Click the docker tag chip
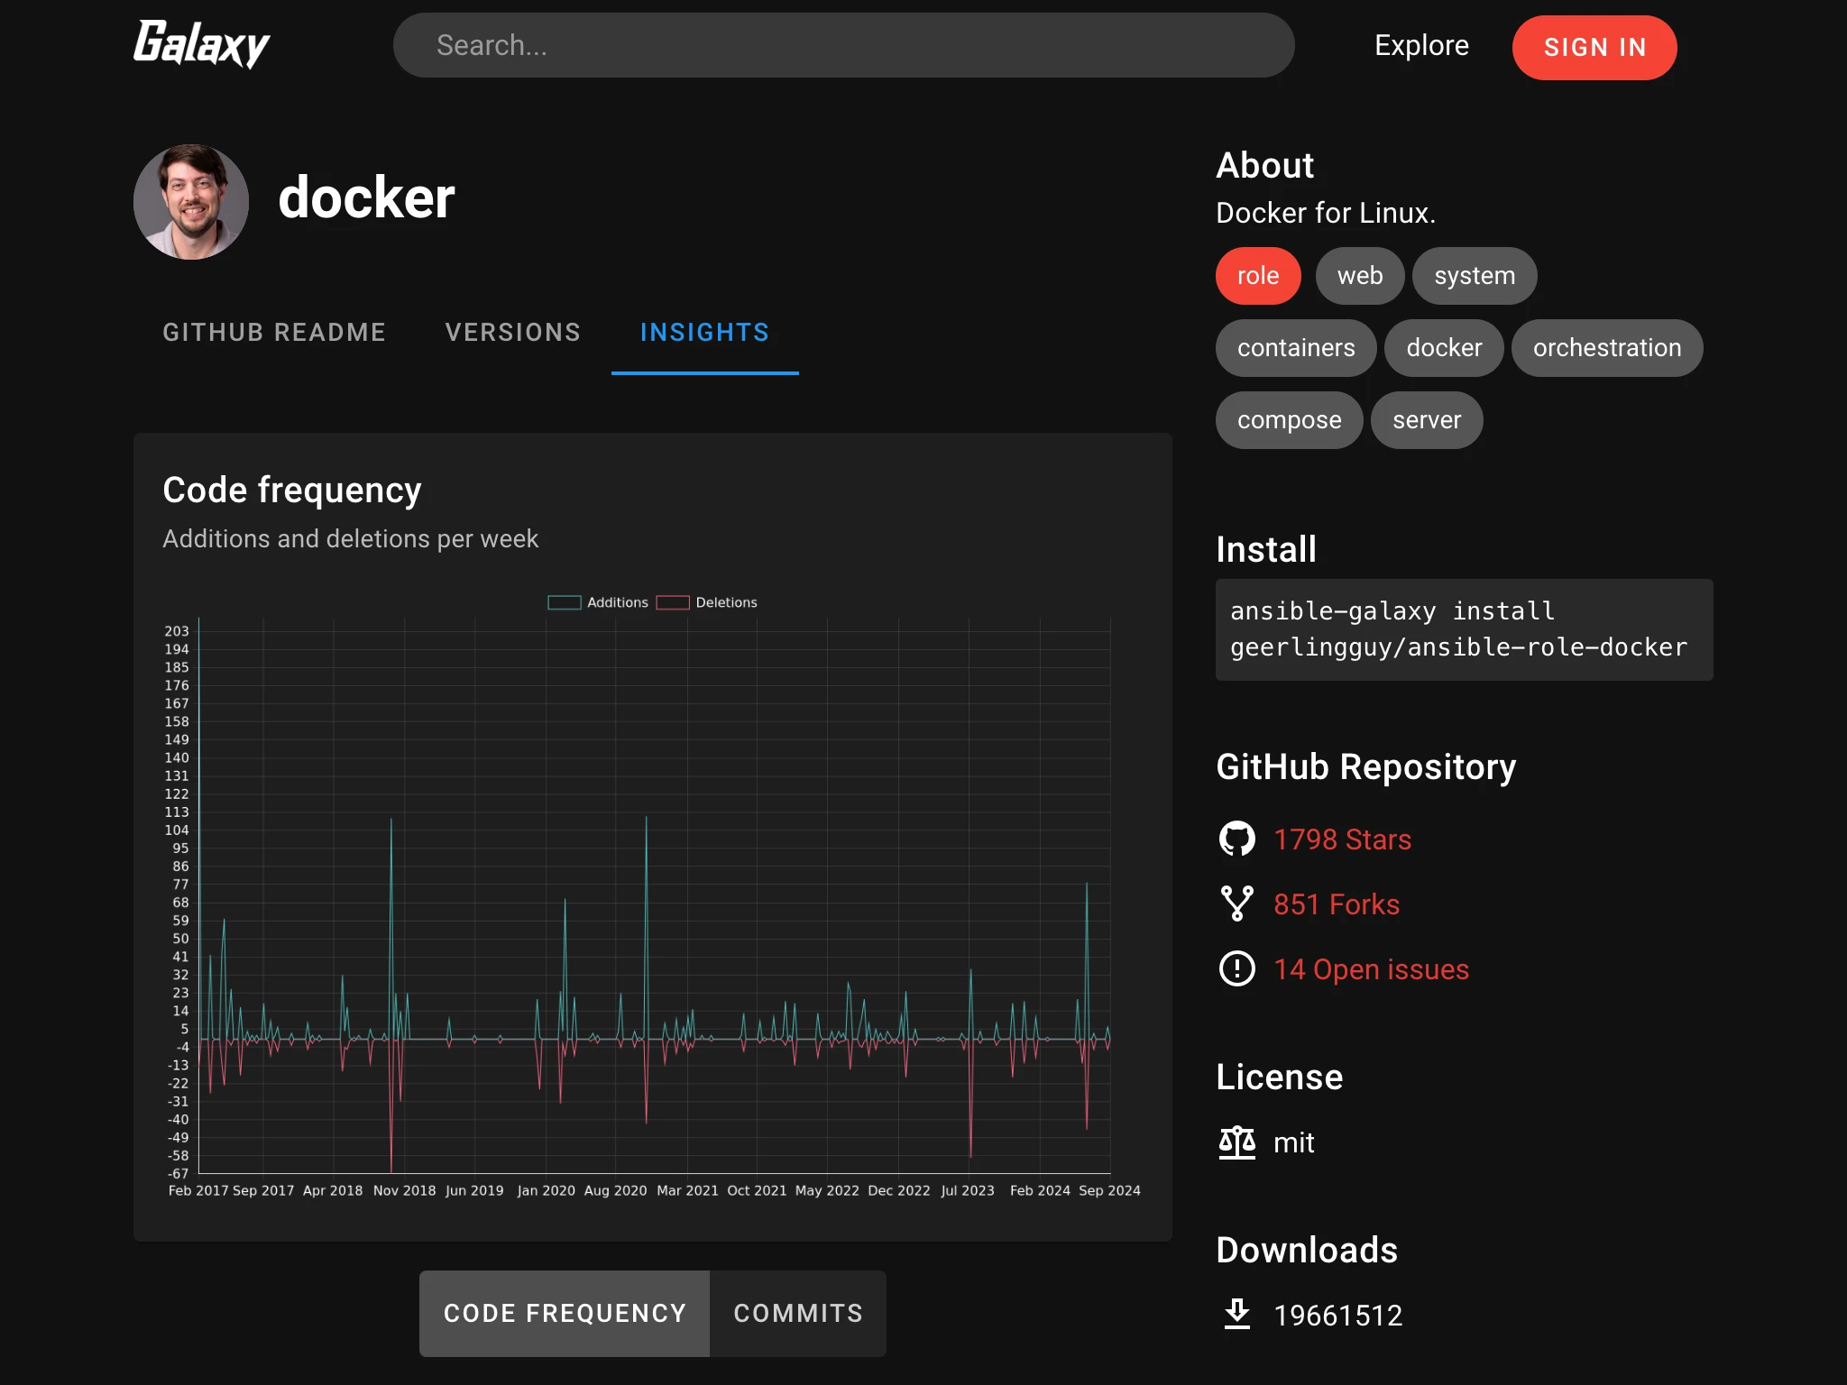Image resolution: width=1847 pixels, height=1385 pixels. (x=1444, y=348)
